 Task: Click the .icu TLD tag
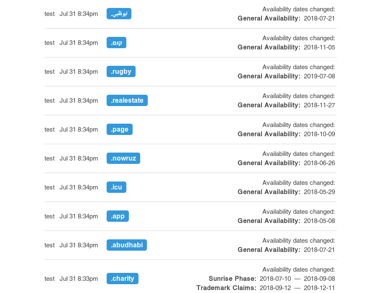(116, 187)
